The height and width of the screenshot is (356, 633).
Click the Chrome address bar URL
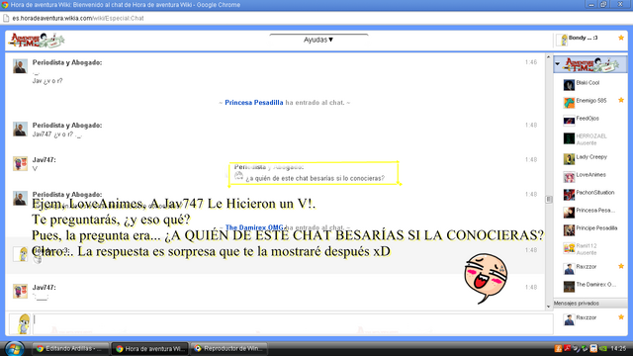pos(78,18)
